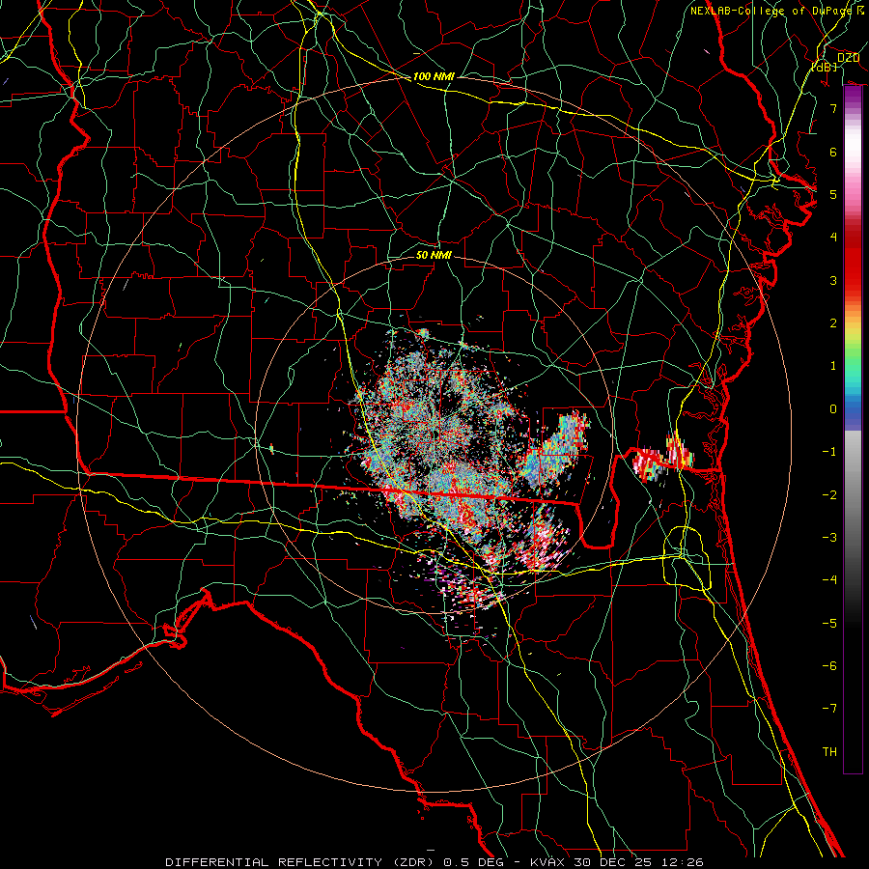
Task: Click the TH threshold label on scale
Action: tap(829, 752)
